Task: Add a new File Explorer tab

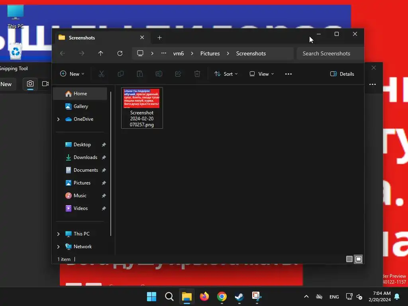Action: (x=159, y=38)
